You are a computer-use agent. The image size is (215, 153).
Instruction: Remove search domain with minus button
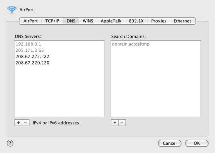point(122,122)
